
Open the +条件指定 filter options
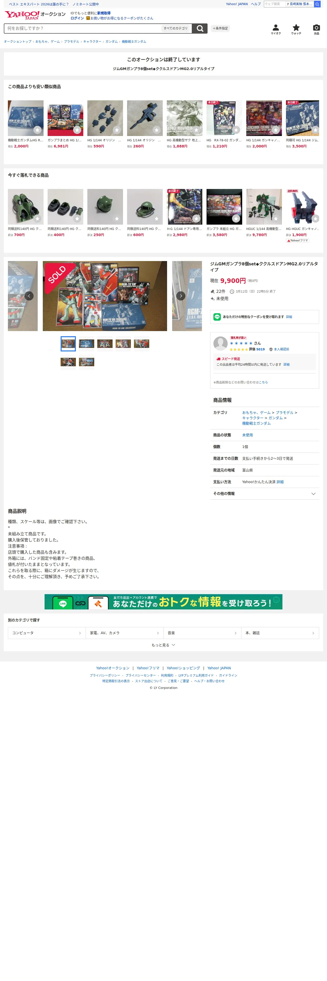[220, 29]
